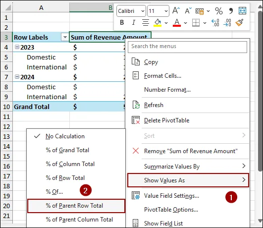The width and height of the screenshot is (263, 228).
Task: Expand the Summarize Values By submenu
Action: [x=188, y=167]
